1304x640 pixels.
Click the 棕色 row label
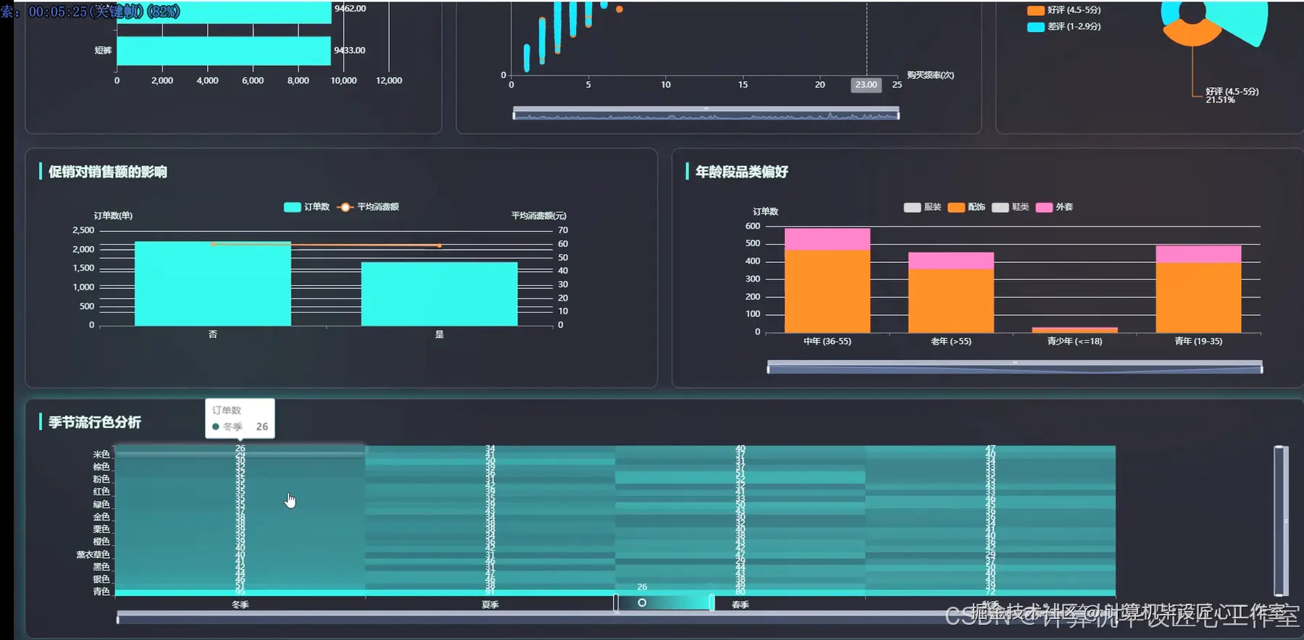[101, 467]
